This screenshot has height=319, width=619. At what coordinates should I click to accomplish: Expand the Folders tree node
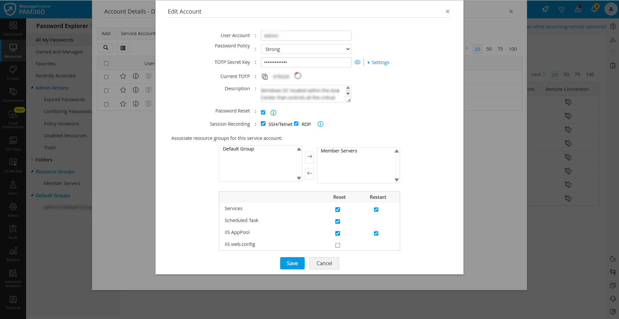pyautogui.click(x=32, y=159)
